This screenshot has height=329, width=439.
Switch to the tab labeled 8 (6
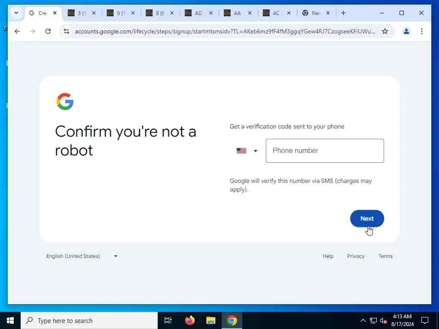[x=156, y=13]
